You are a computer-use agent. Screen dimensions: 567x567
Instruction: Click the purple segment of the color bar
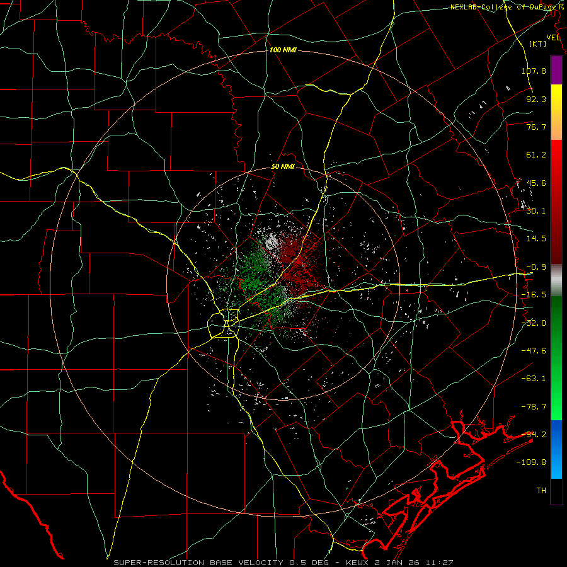coord(556,71)
